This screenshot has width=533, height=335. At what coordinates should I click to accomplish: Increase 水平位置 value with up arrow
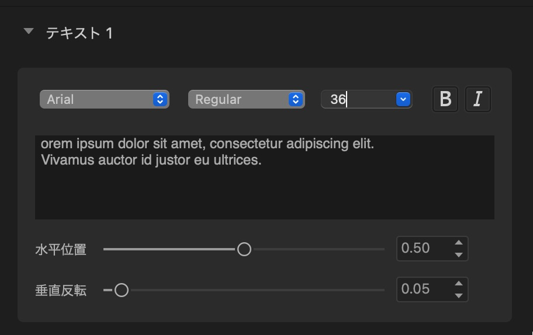tap(459, 242)
